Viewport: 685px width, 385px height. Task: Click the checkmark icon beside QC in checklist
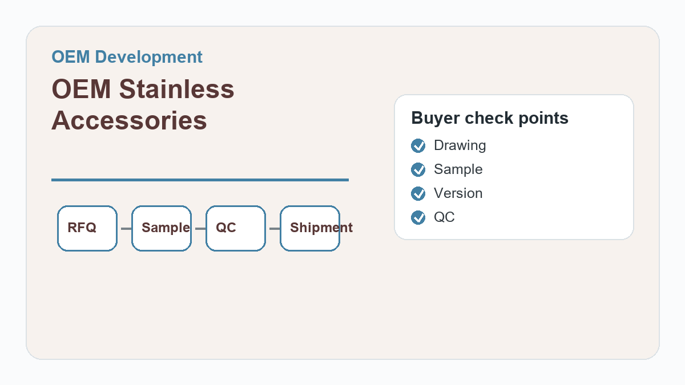(x=418, y=218)
